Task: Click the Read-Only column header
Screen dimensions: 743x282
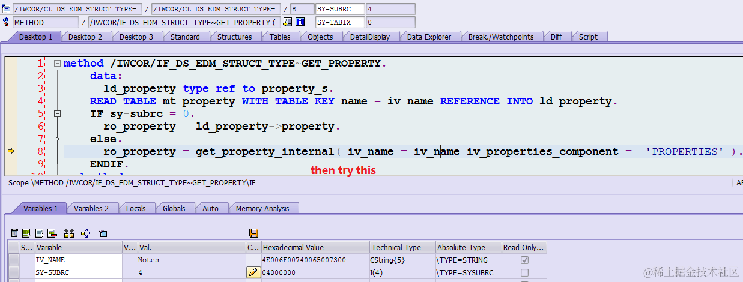Action: (524, 247)
